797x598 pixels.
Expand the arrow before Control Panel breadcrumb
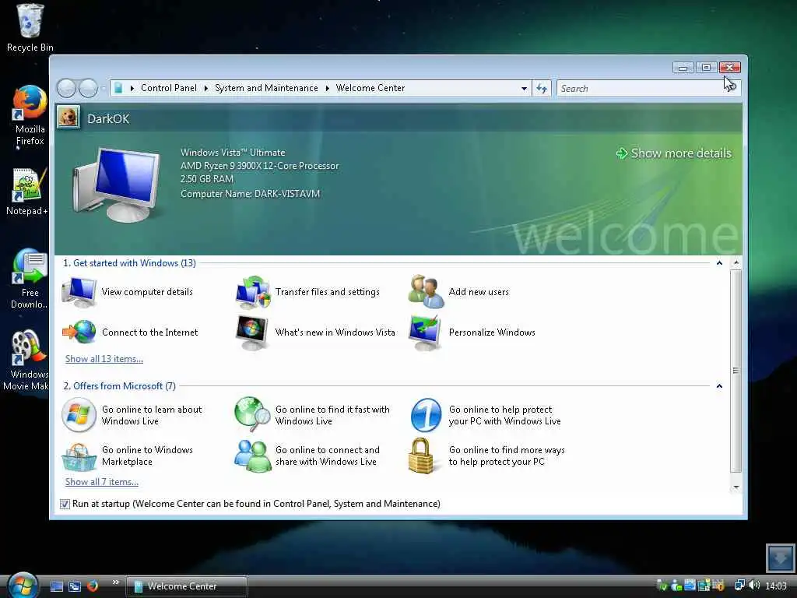click(x=132, y=89)
